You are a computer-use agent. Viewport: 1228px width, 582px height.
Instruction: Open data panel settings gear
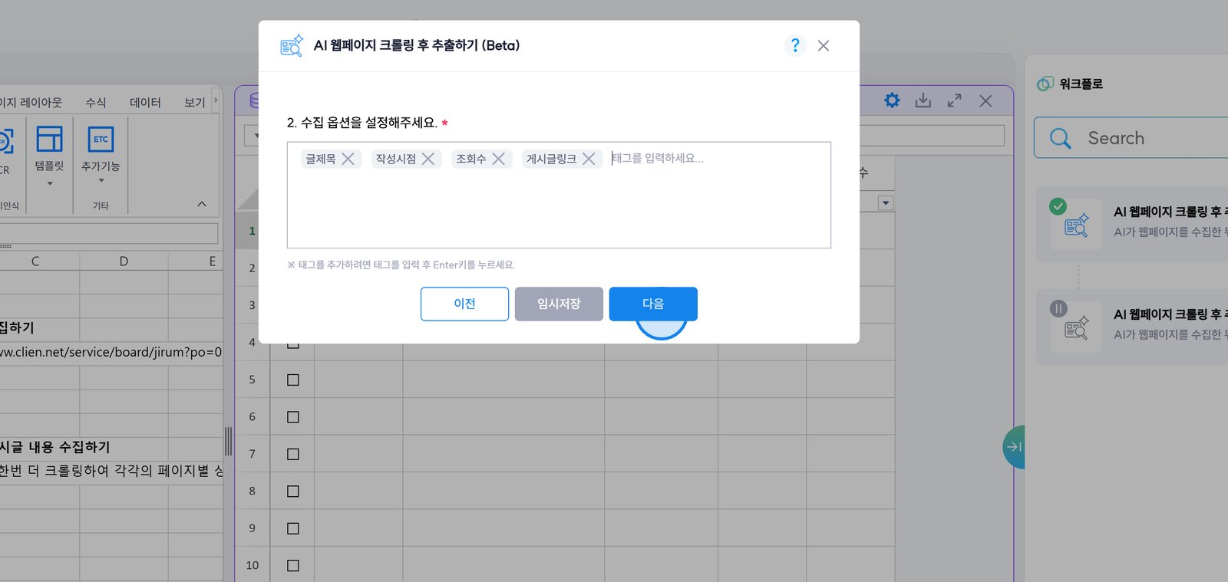coord(892,100)
